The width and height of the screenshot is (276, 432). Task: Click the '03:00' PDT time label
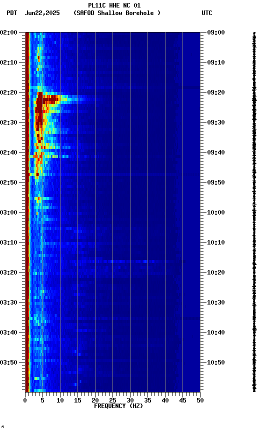8,212
